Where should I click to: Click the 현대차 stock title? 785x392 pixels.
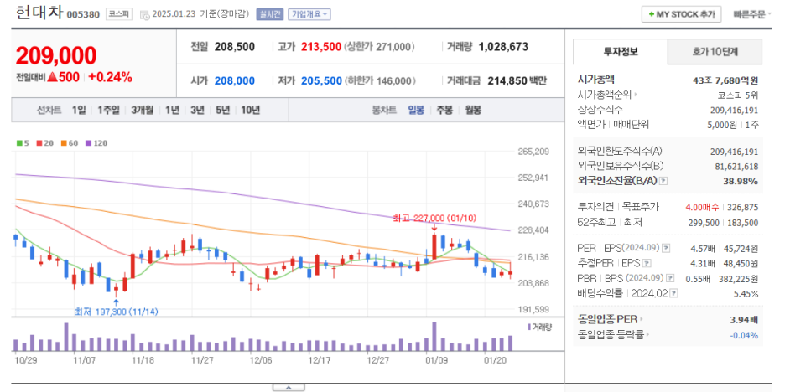coord(39,13)
